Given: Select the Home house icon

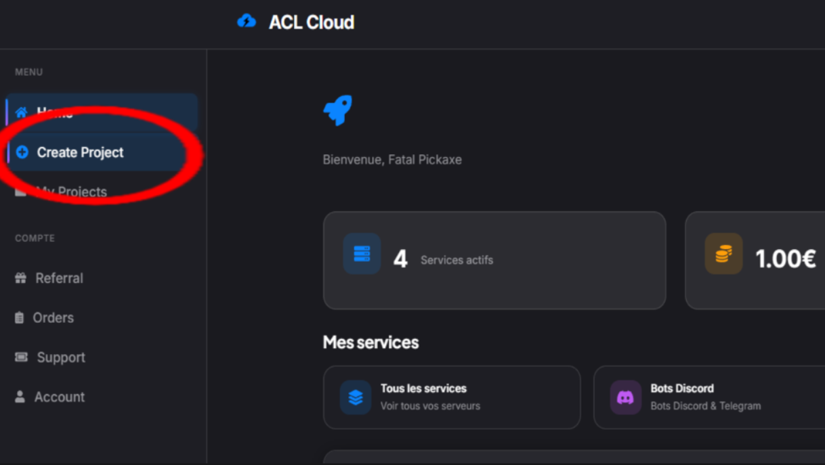Looking at the screenshot, I should click(x=22, y=112).
